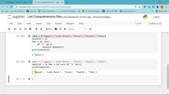This screenshot has width=169, height=95.
Task: Paste cells below icon
Action: tap(31, 29)
